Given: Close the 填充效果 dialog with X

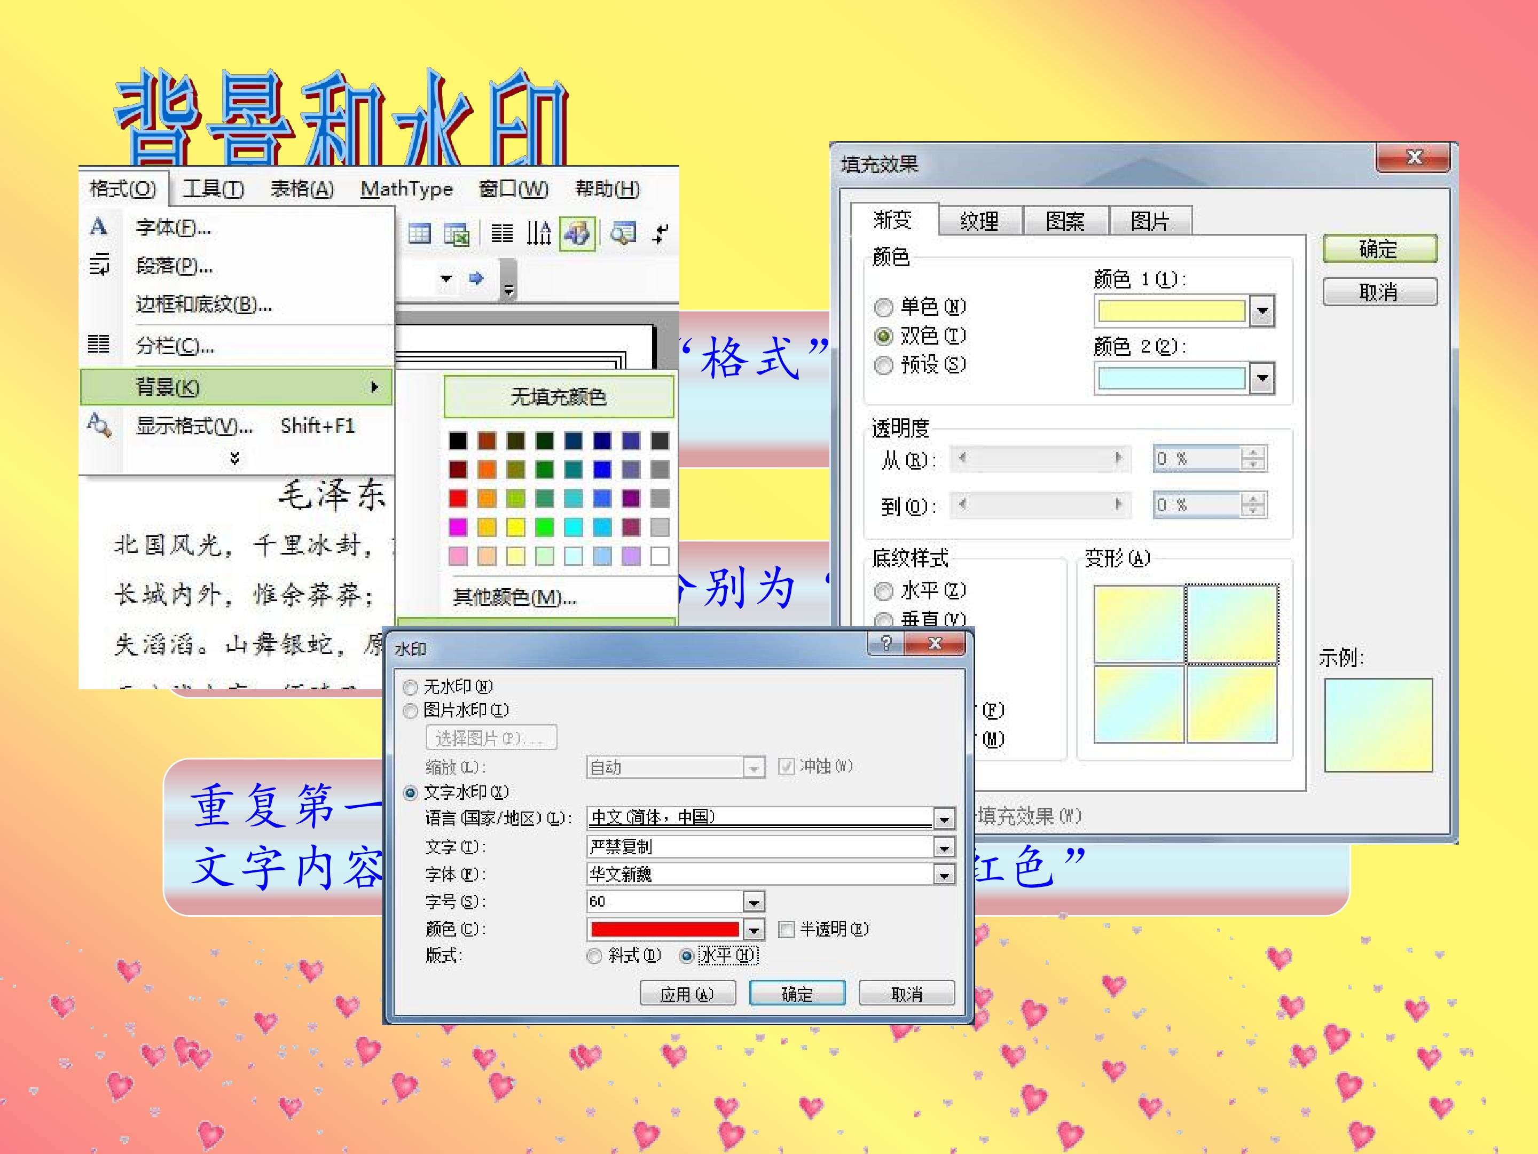Looking at the screenshot, I should click(1413, 158).
